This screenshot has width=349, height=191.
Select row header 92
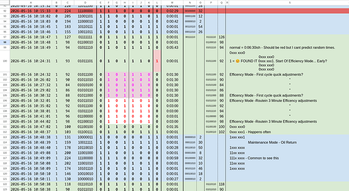pos(5,11)
